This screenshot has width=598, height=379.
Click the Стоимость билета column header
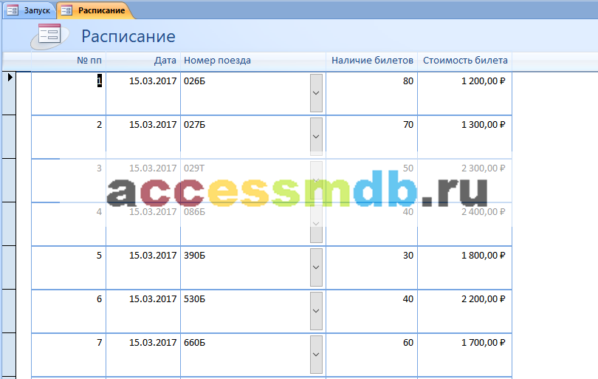click(x=465, y=61)
